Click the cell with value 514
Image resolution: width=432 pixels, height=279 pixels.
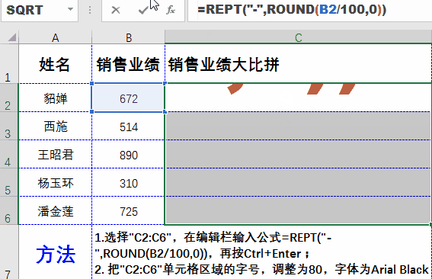(129, 126)
